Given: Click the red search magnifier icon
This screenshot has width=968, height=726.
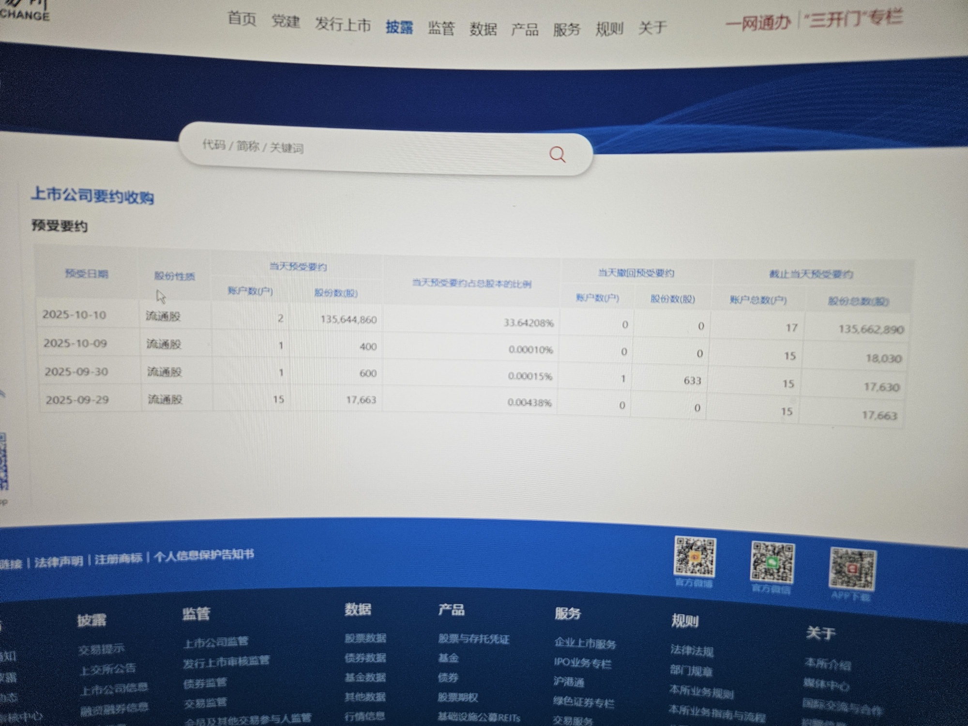Looking at the screenshot, I should (x=557, y=154).
